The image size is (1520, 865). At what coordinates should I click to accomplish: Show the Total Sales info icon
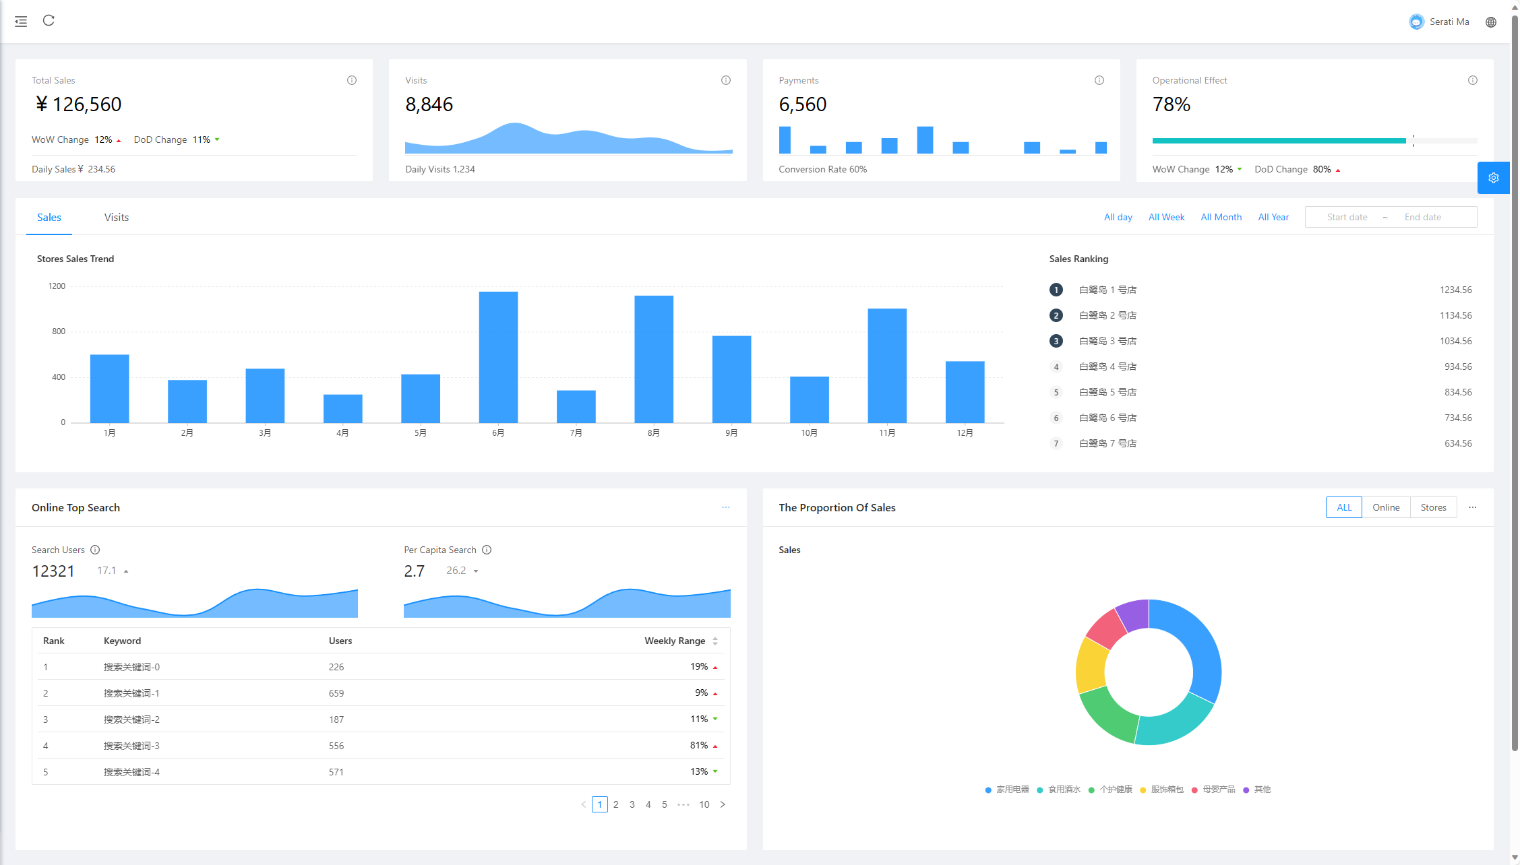pos(352,80)
